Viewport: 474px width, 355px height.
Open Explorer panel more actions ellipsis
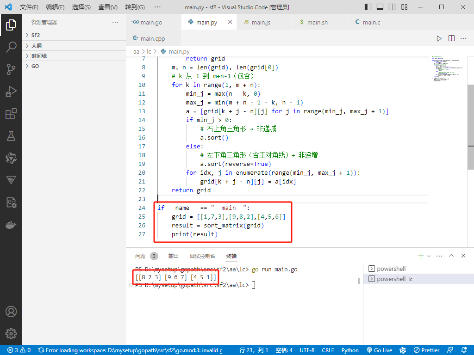pos(115,22)
